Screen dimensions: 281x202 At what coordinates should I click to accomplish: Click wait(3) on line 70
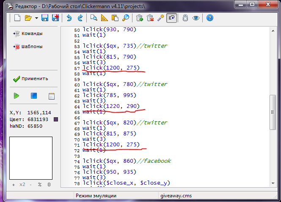click(x=94, y=139)
